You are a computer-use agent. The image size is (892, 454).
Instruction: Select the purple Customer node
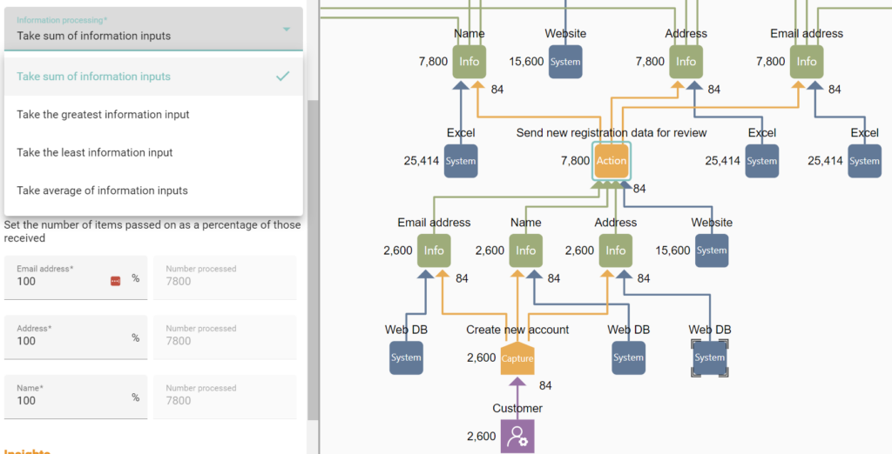(x=517, y=437)
